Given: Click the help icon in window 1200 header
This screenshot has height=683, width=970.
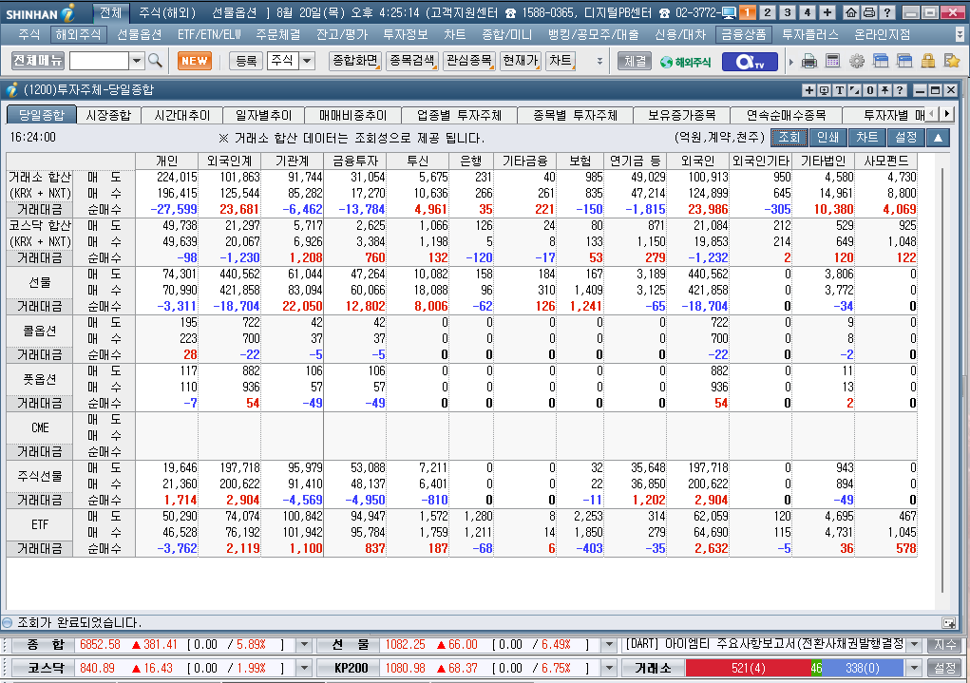Looking at the screenshot, I should coord(900,90).
